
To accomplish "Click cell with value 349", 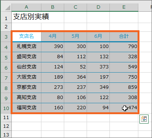I will (98, 88).
